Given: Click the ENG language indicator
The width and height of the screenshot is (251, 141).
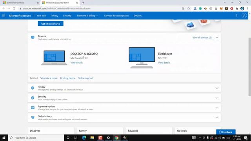Looking at the screenshot, I should (228, 137).
